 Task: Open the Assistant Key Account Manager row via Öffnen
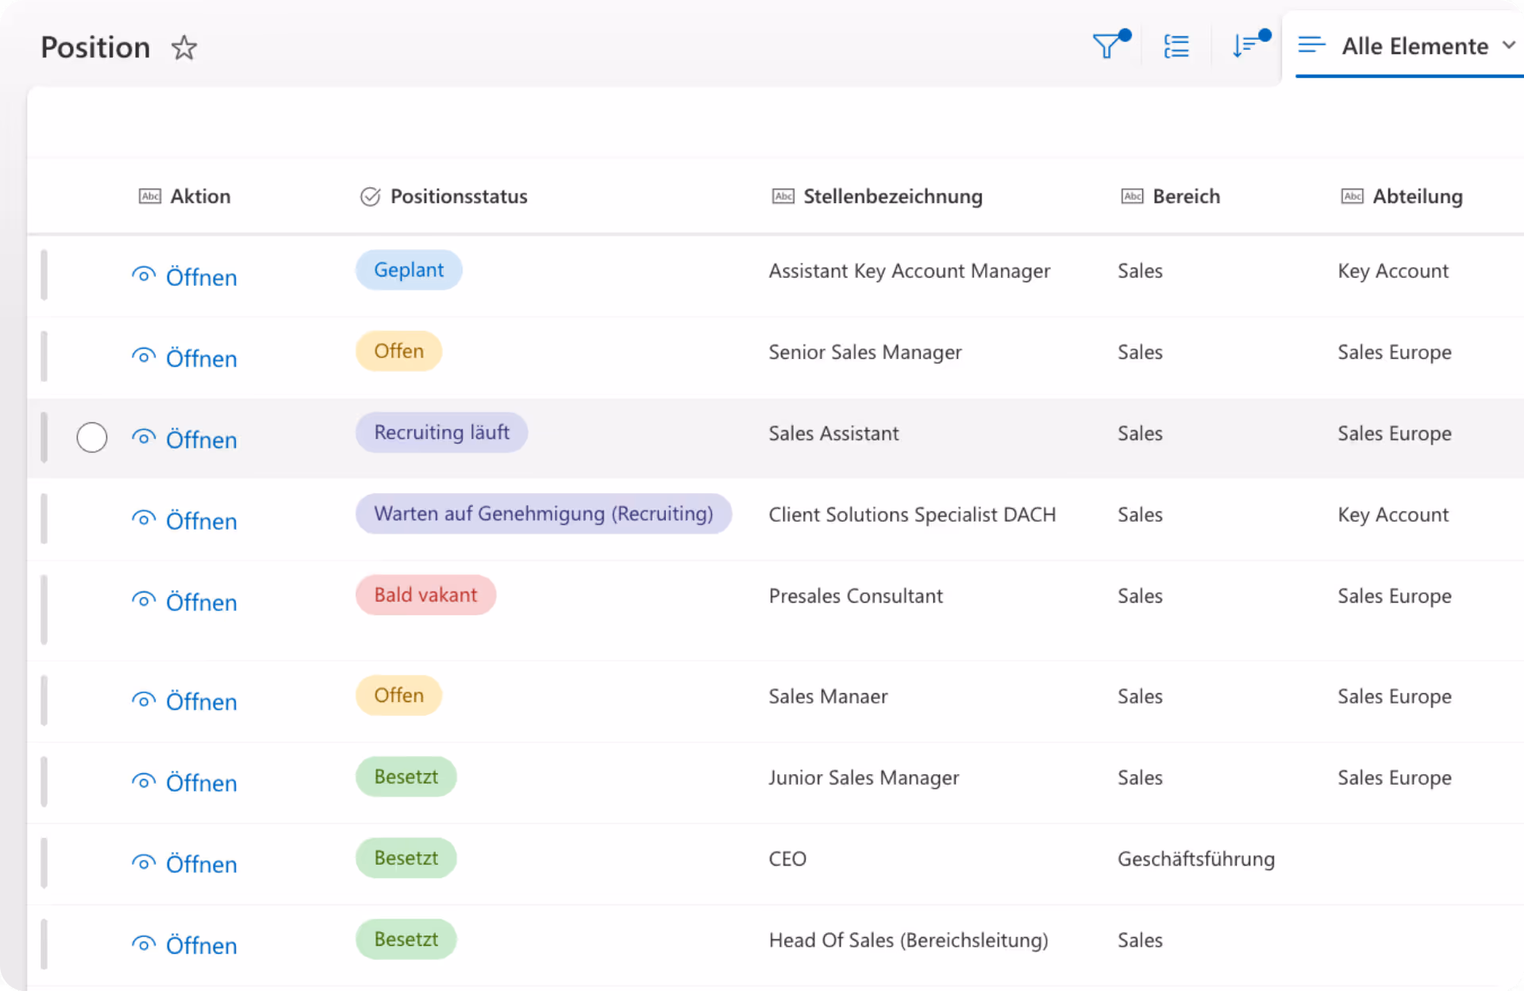coord(201,277)
